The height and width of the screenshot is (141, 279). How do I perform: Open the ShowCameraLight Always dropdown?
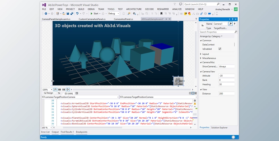click(226, 67)
